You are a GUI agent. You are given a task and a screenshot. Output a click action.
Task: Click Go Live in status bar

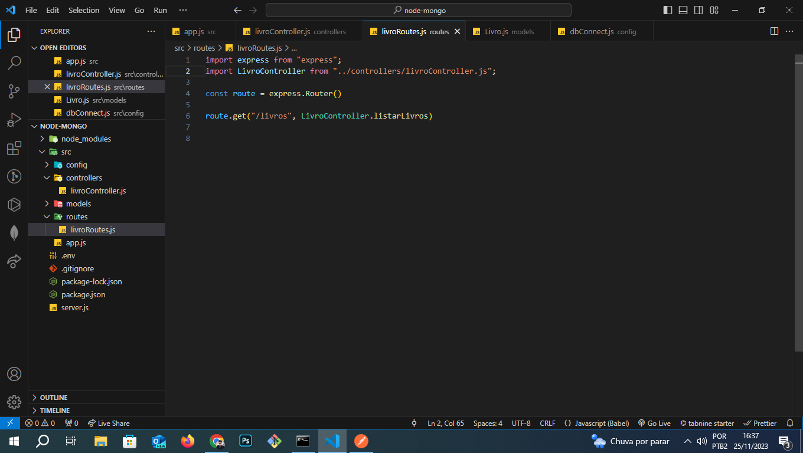coord(654,423)
